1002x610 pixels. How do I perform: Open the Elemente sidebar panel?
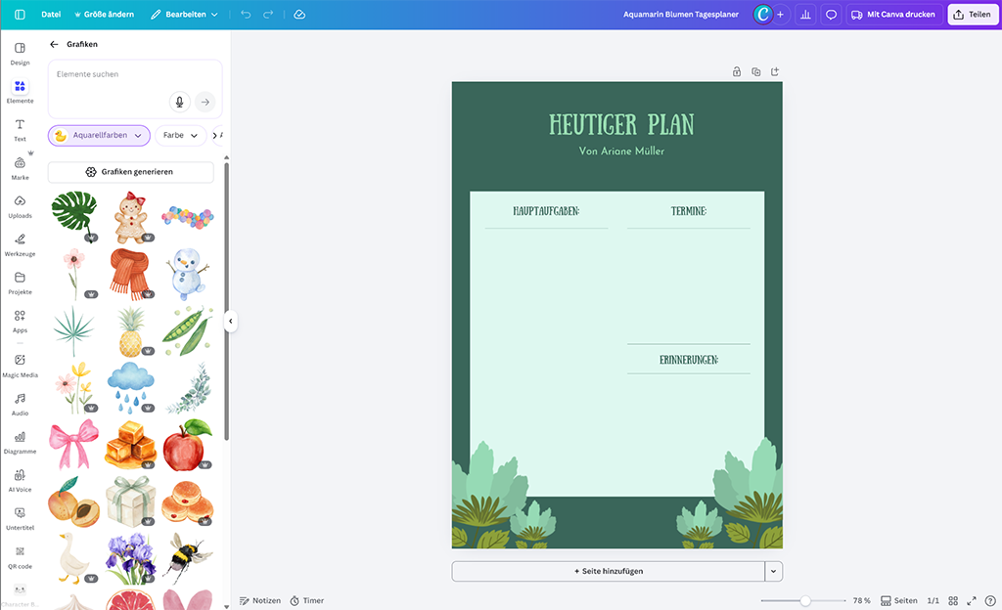point(20,92)
